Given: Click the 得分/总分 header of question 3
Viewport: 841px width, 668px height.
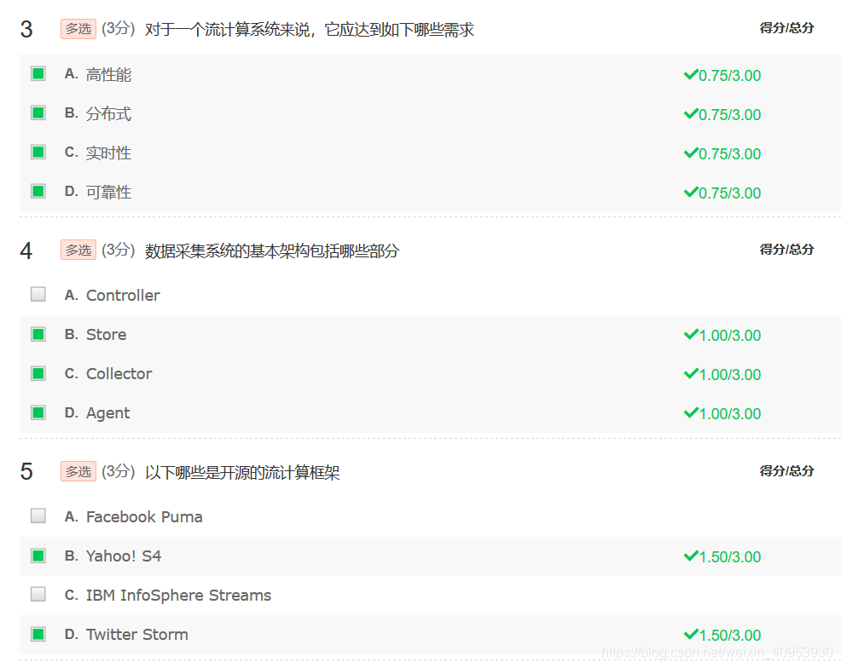Looking at the screenshot, I should pos(786,28).
